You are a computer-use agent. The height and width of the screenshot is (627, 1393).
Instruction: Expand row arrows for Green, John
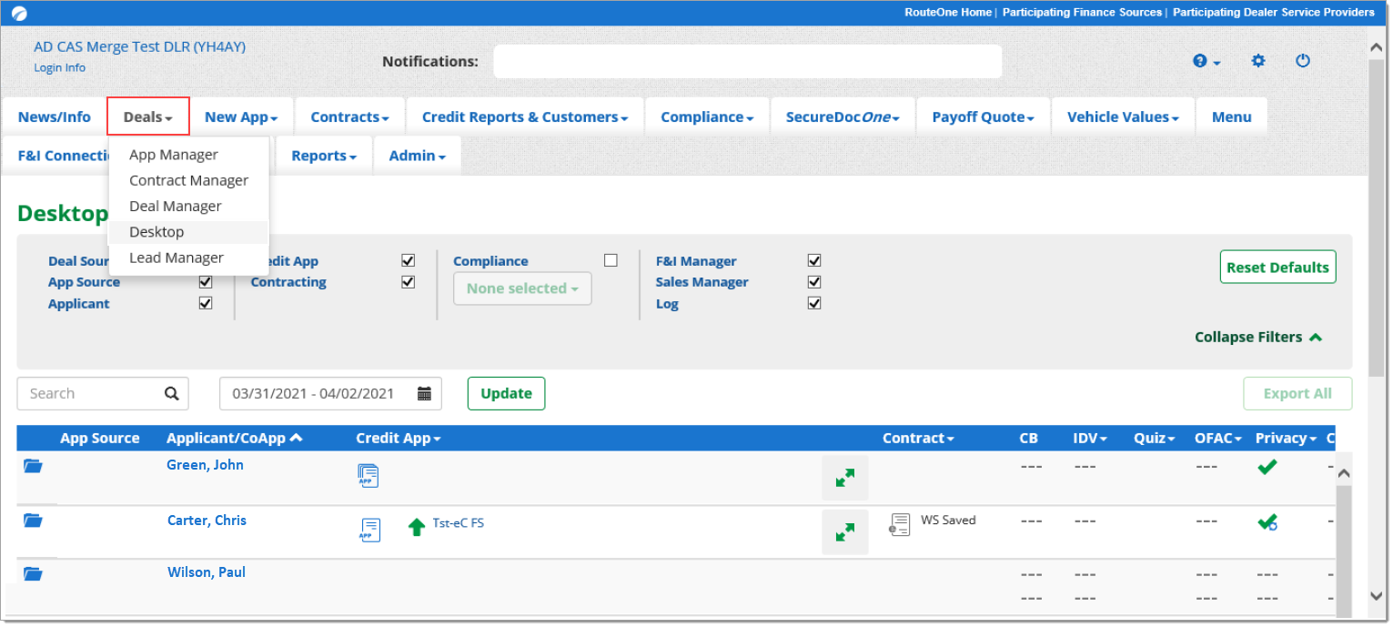pos(845,478)
